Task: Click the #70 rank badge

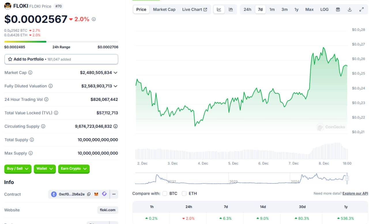Action: point(59,6)
